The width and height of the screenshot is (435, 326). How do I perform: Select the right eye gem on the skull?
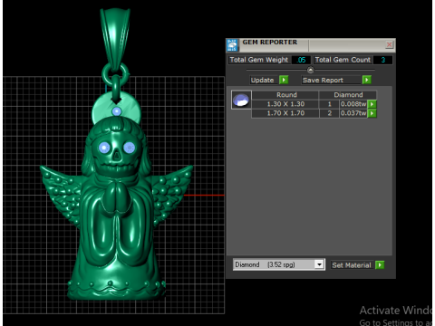pyautogui.click(x=130, y=148)
